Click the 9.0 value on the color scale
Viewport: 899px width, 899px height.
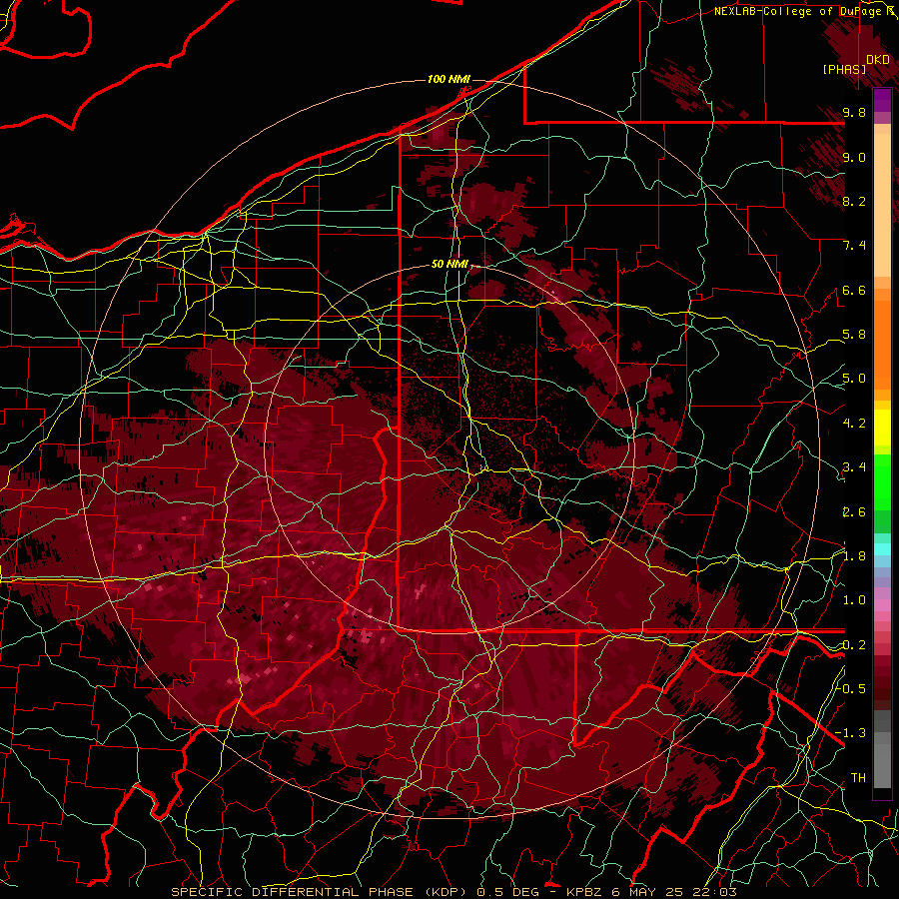[854, 157]
